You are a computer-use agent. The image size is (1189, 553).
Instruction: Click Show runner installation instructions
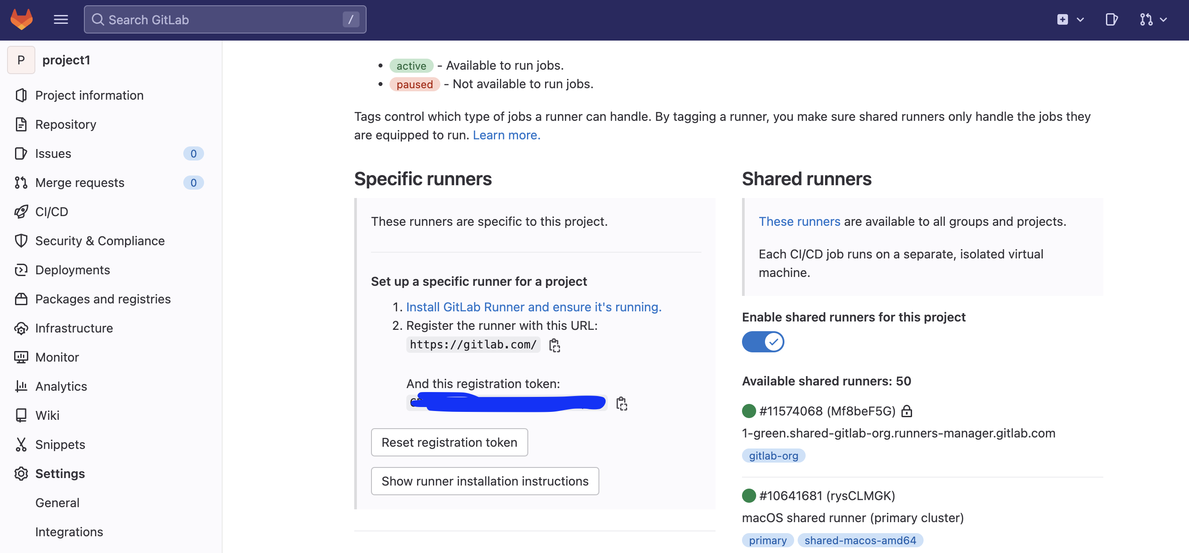(485, 481)
